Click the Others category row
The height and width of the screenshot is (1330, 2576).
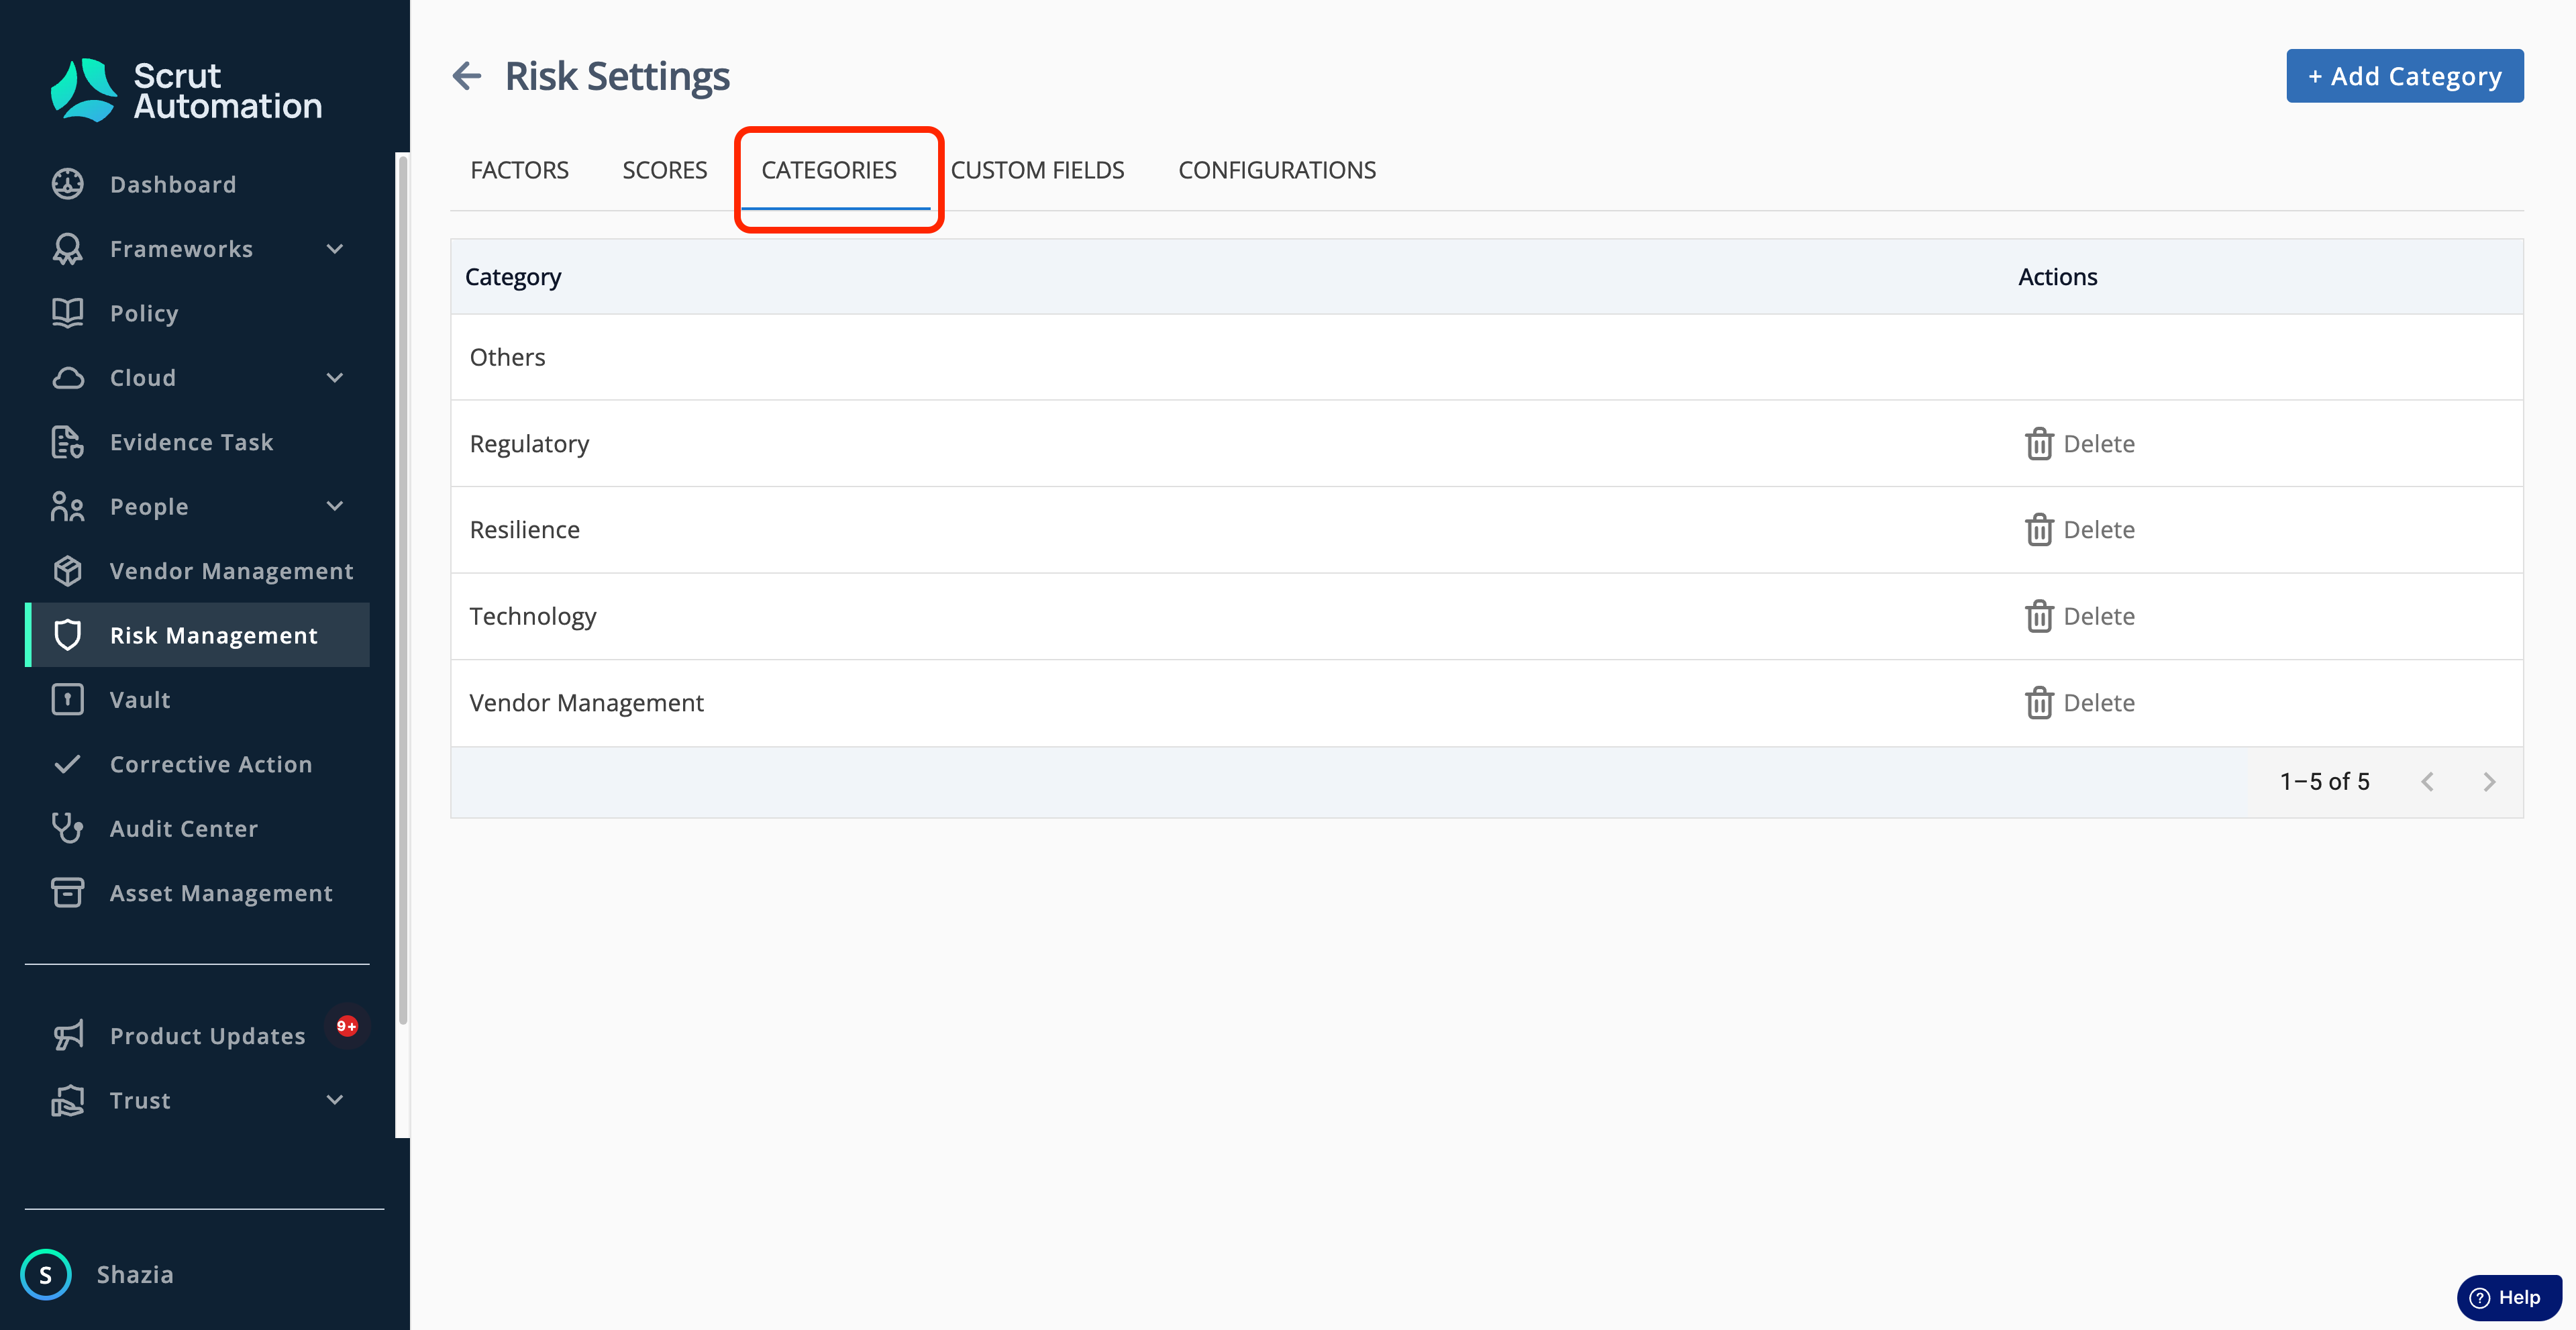pyautogui.click(x=1487, y=357)
